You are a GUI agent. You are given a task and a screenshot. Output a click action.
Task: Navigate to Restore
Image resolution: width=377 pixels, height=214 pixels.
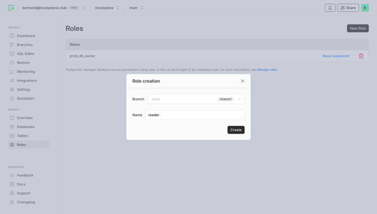(23, 63)
